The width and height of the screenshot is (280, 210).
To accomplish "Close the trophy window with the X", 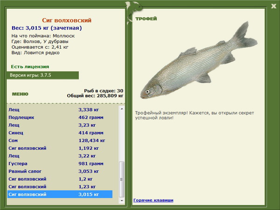I will [273, 6].
